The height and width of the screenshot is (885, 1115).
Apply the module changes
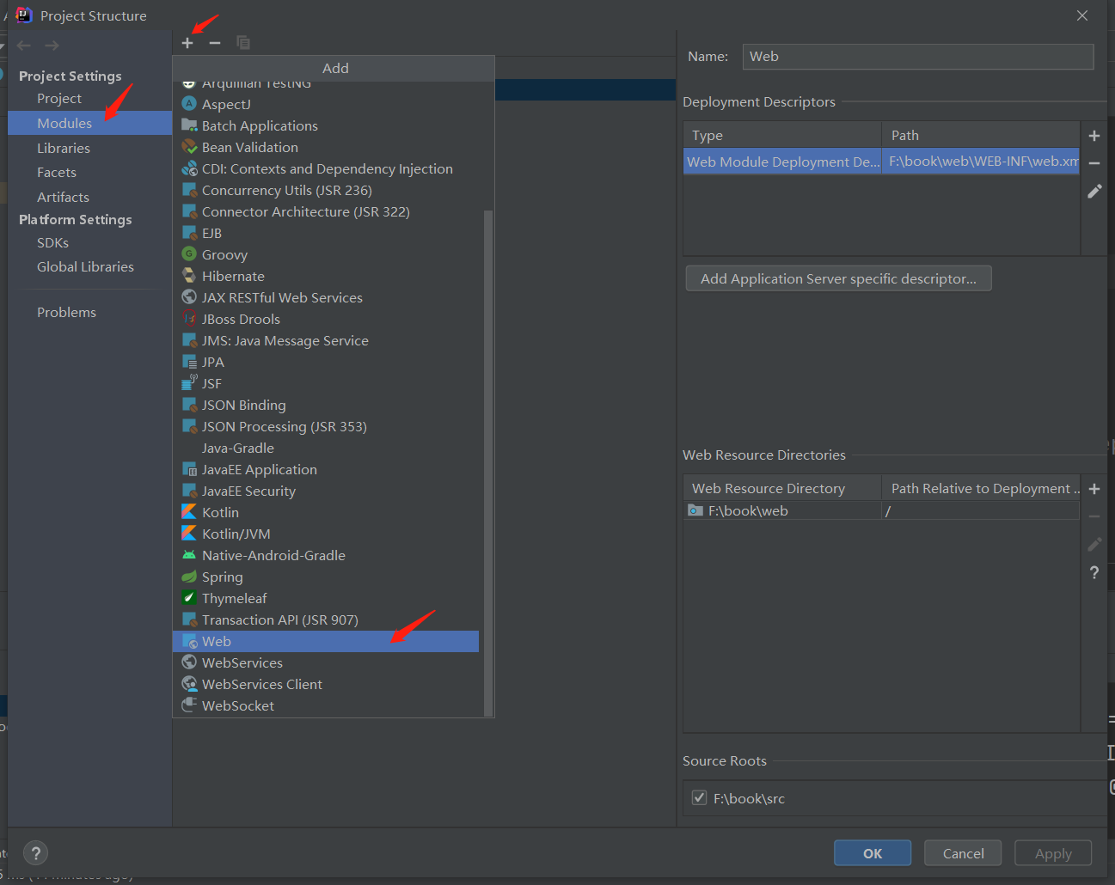pos(1052,852)
